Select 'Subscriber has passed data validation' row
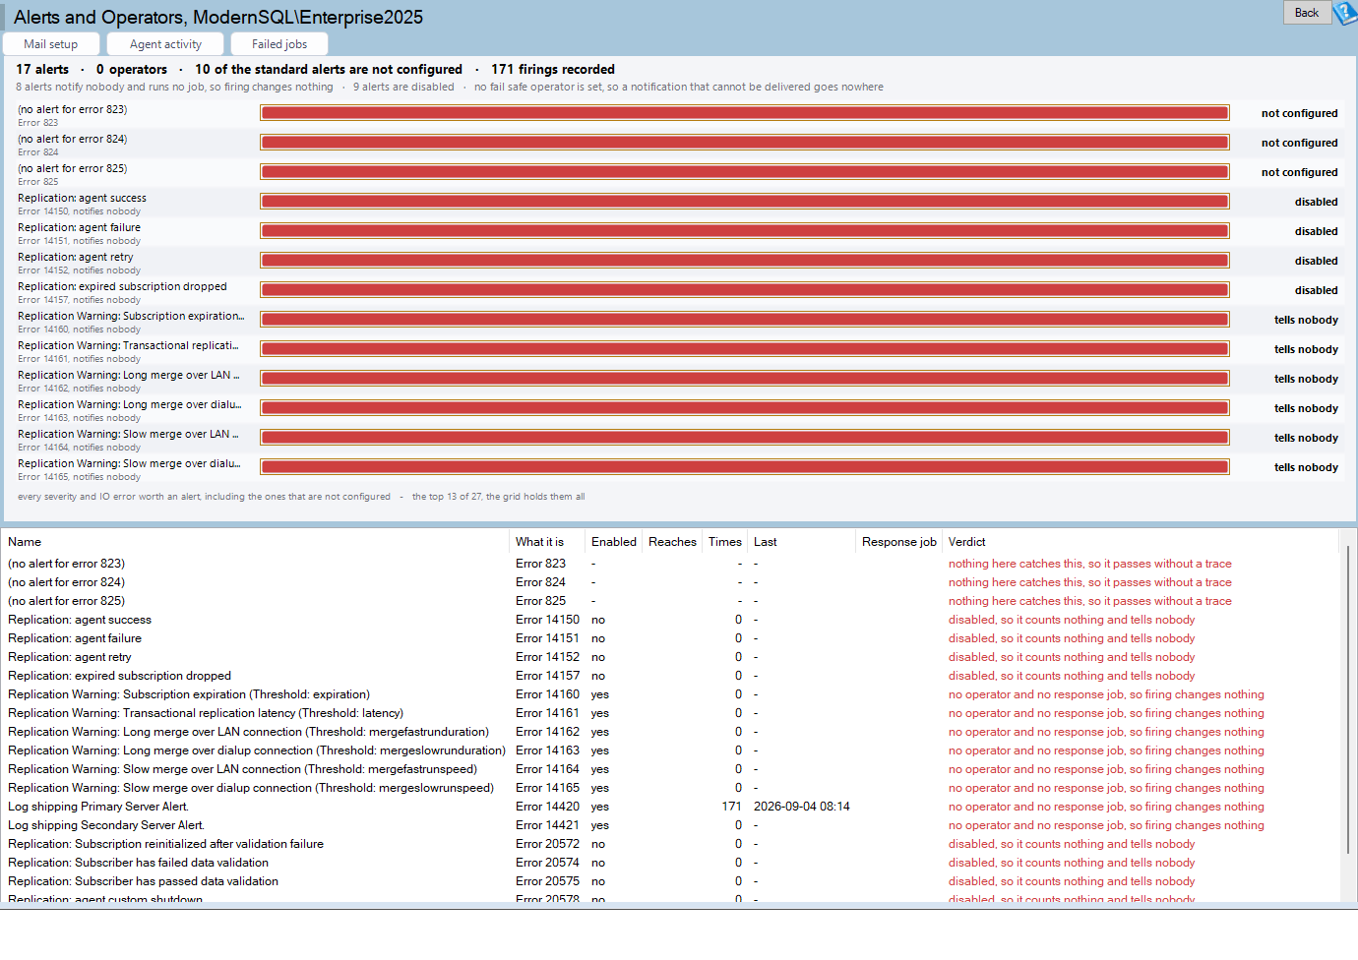Image resolution: width=1358 pixels, height=960 pixels. click(671, 881)
